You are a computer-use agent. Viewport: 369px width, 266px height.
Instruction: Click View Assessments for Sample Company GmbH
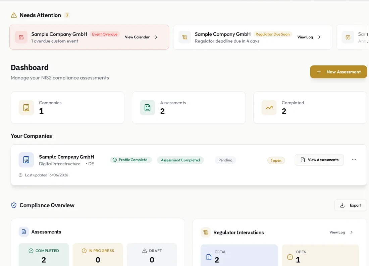[x=319, y=160]
